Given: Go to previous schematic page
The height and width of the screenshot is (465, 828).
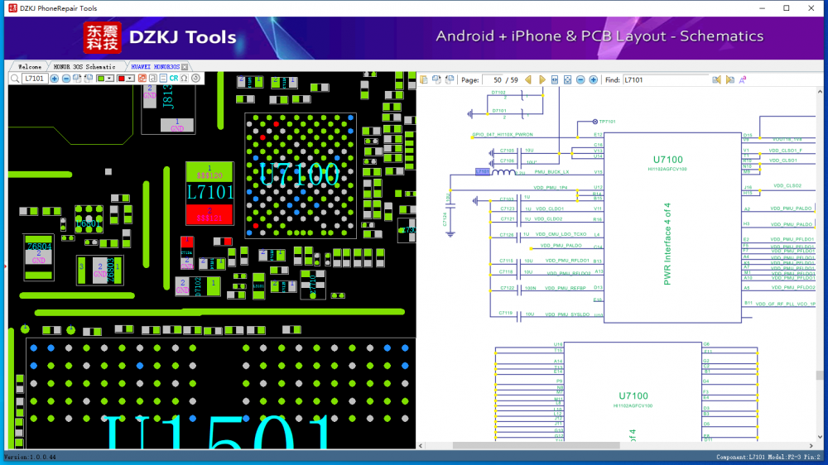Looking at the screenshot, I should 528,80.
